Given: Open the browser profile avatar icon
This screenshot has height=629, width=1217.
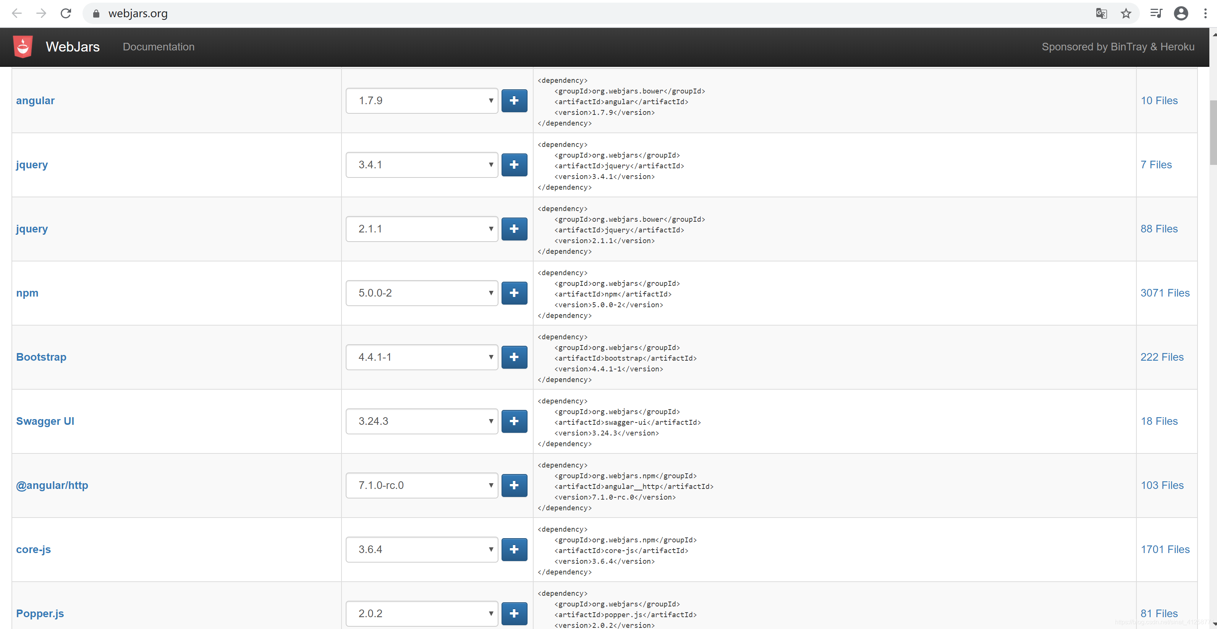Looking at the screenshot, I should tap(1181, 13).
